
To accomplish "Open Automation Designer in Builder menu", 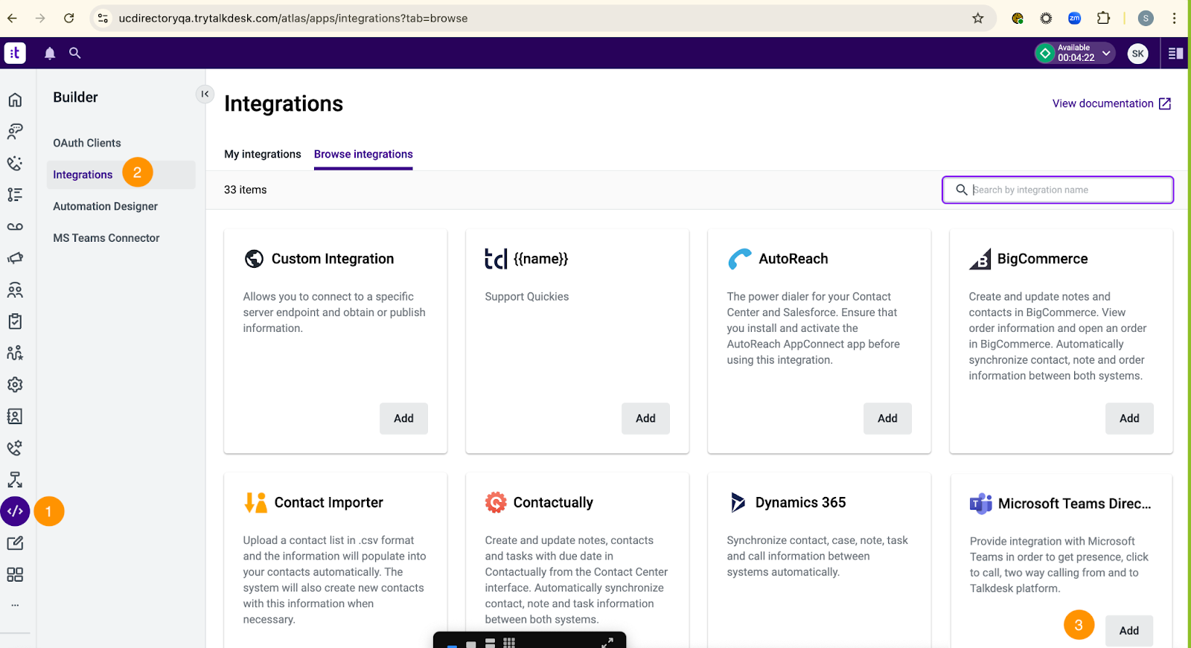I will (106, 206).
